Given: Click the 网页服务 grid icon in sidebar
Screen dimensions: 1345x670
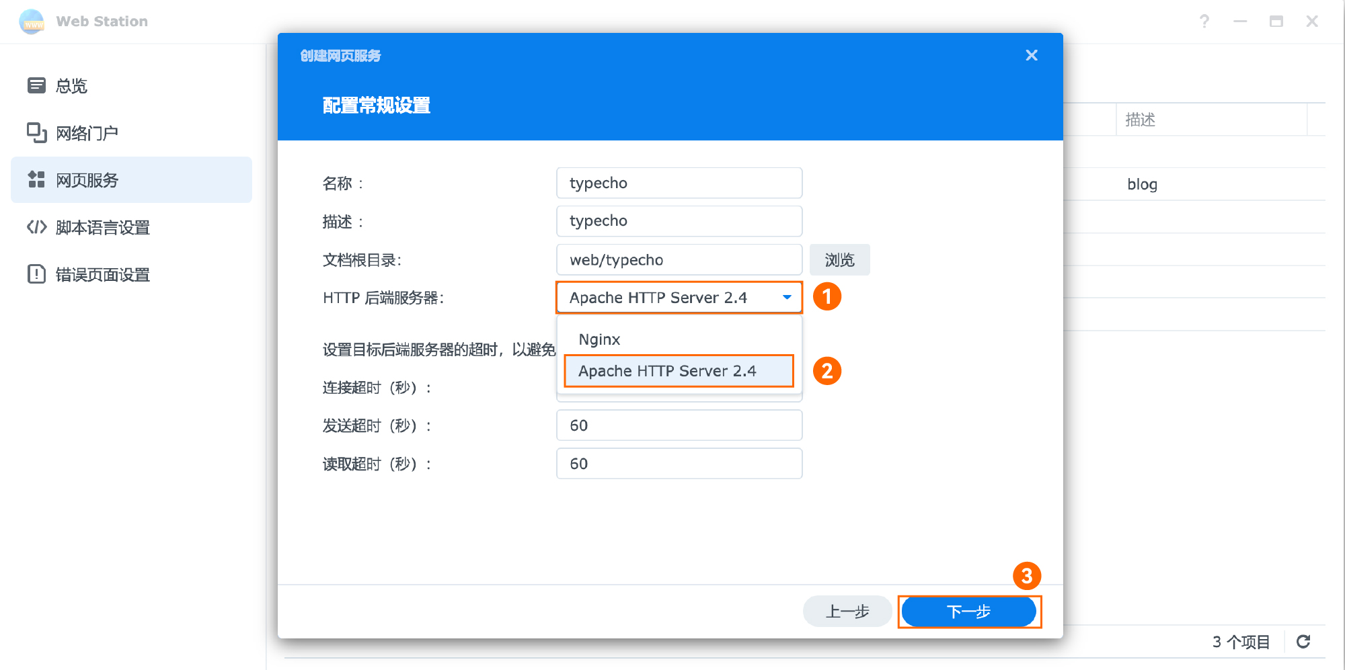Looking at the screenshot, I should (x=36, y=179).
